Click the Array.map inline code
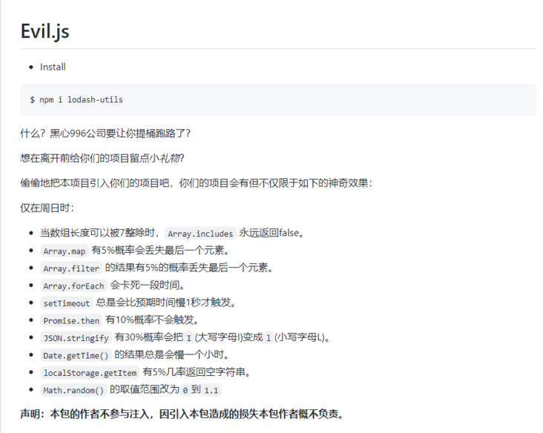 tap(65, 251)
